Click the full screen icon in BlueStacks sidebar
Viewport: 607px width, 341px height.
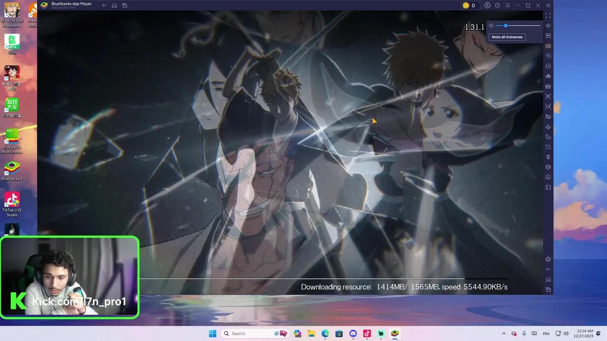(x=548, y=16)
